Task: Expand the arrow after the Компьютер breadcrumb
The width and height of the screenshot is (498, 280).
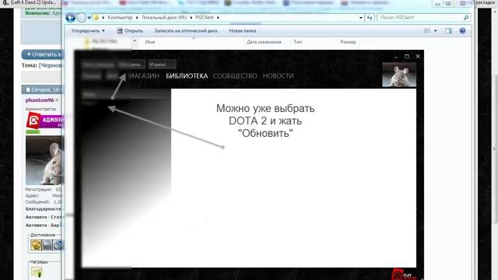Action: (x=137, y=17)
